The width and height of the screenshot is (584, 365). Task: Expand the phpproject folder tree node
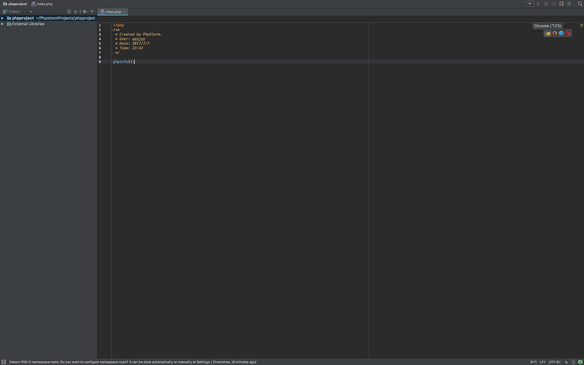(x=2, y=18)
